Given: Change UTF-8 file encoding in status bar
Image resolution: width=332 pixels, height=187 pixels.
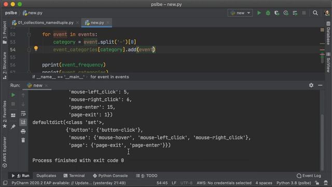Looking at the screenshot, I should pyautogui.click(x=186, y=183).
